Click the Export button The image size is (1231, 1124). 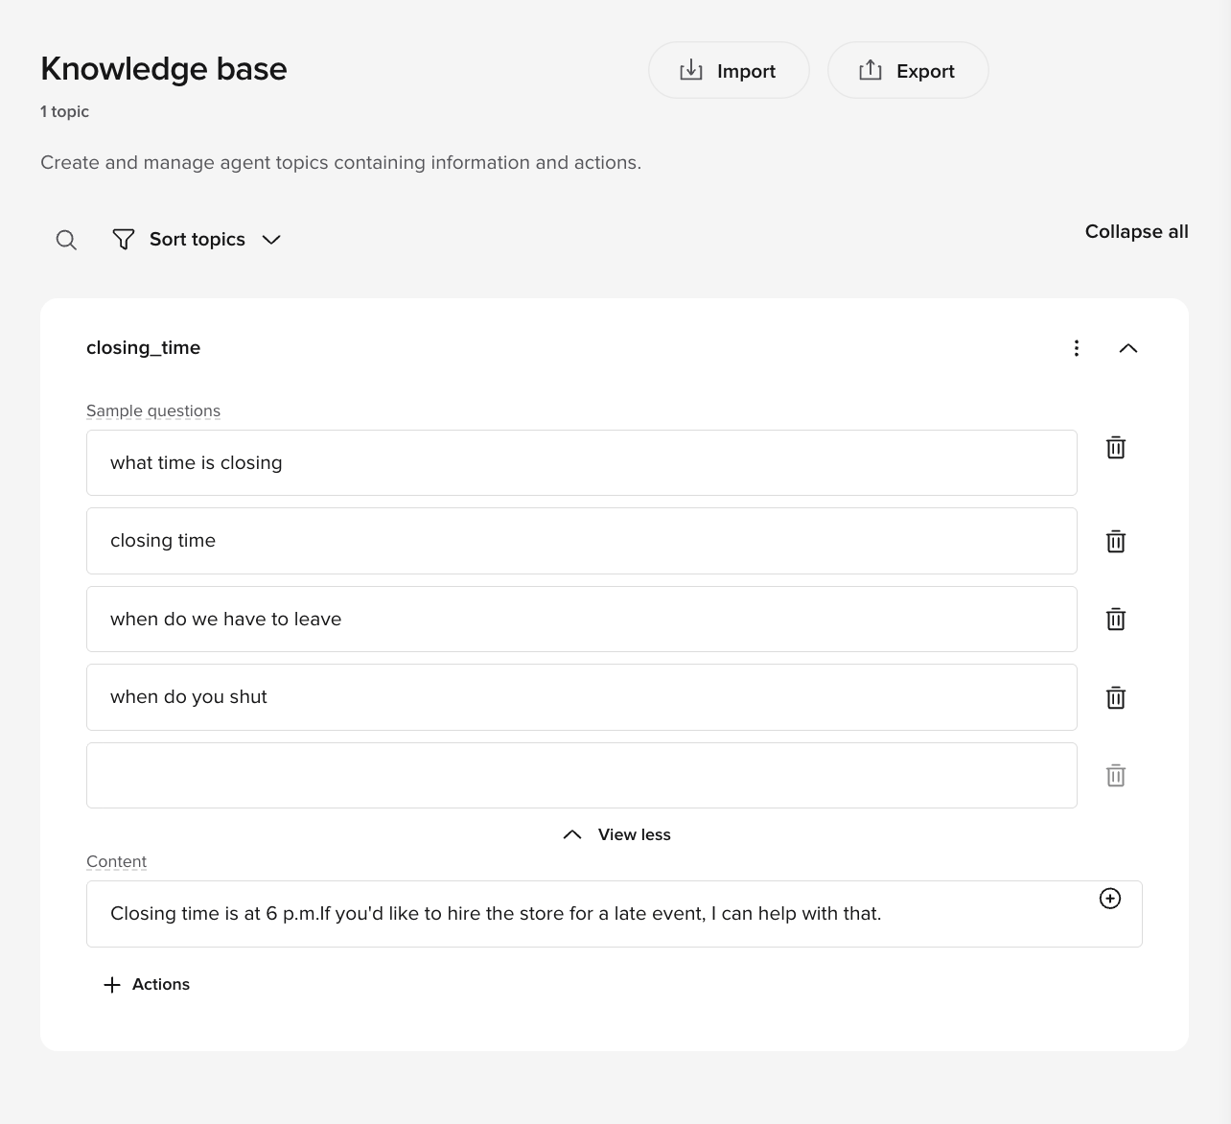(907, 71)
